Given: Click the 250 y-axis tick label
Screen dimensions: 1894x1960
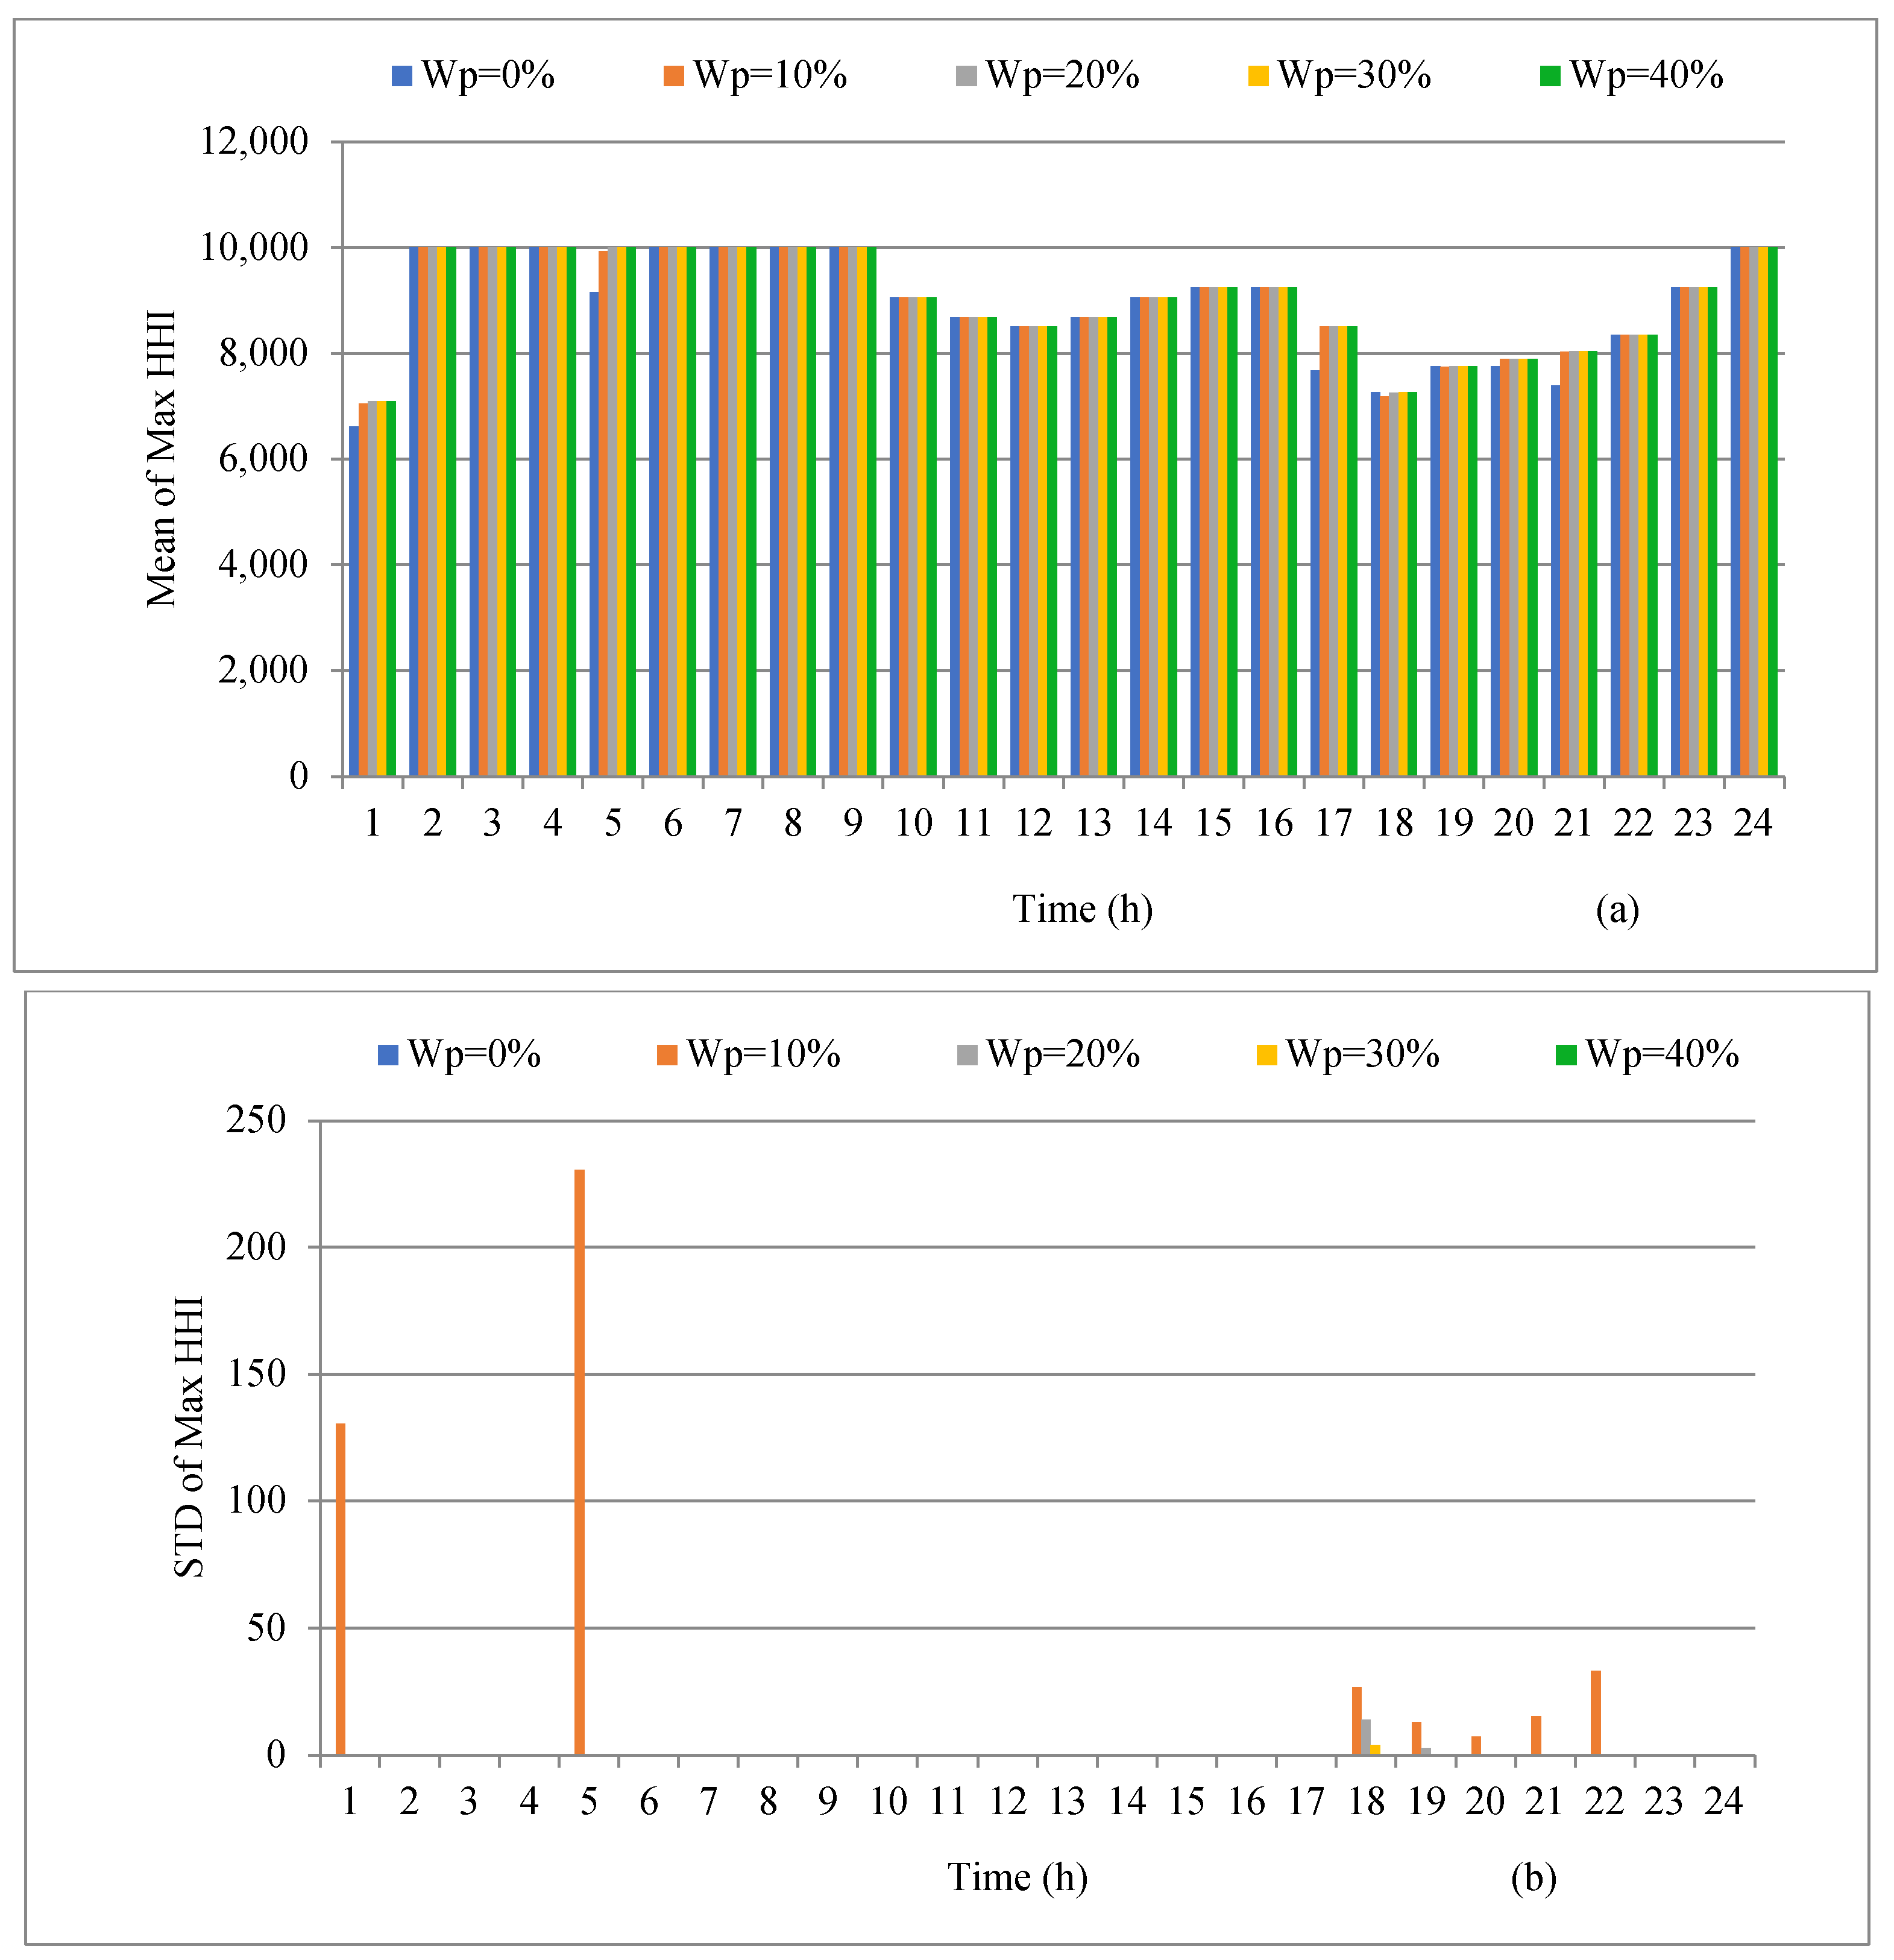Looking at the screenshot, I should coord(256,1119).
